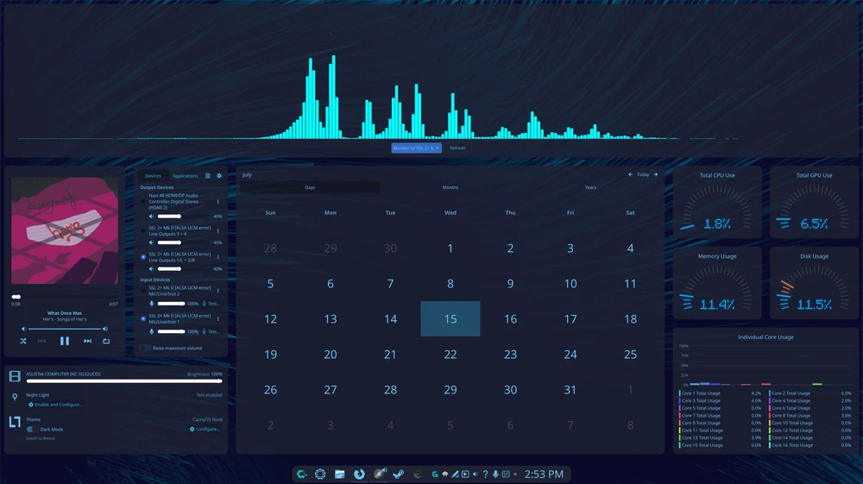The image size is (863, 484).
Task: Enable Raise maximum volume toggle
Action: pyautogui.click(x=145, y=348)
